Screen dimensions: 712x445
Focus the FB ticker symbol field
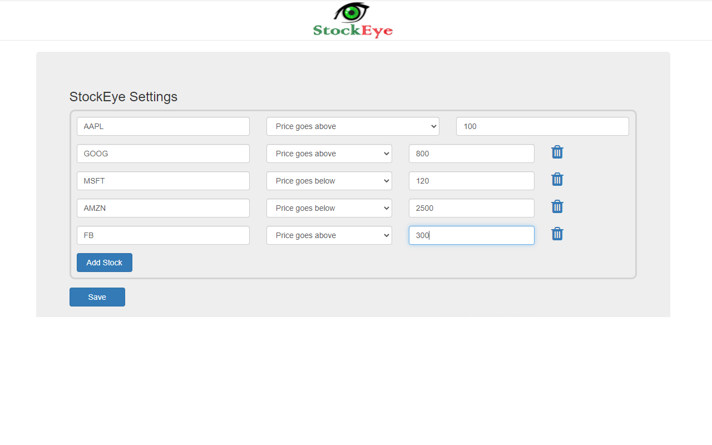[163, 235]
